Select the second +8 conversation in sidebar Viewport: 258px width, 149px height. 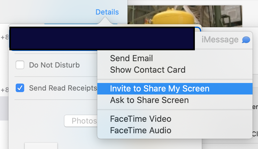pos(4,90)
